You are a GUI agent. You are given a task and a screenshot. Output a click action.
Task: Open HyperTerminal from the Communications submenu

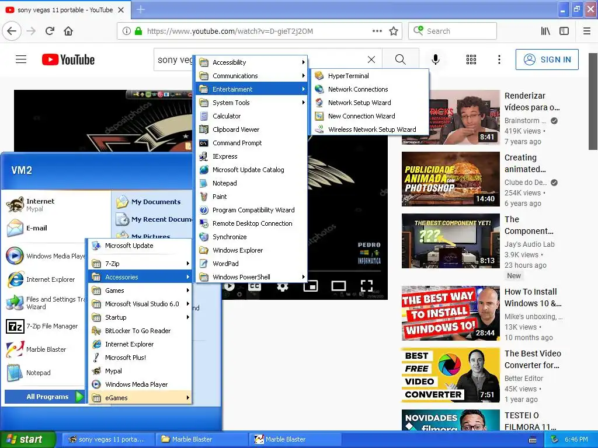pyautogui.click(x=369, y=76)
